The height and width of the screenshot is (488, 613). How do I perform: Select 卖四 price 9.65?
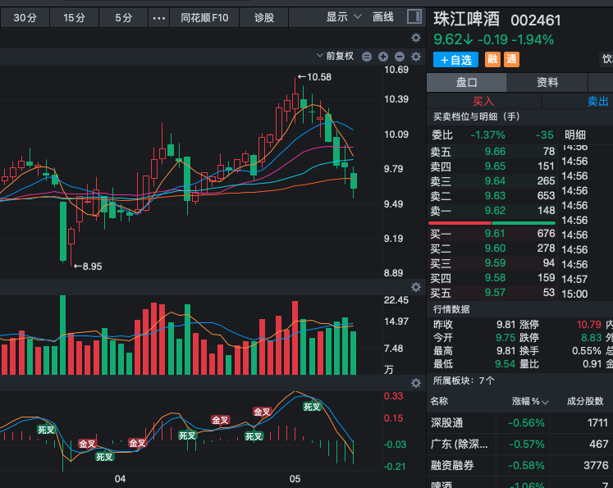(495, 166)
